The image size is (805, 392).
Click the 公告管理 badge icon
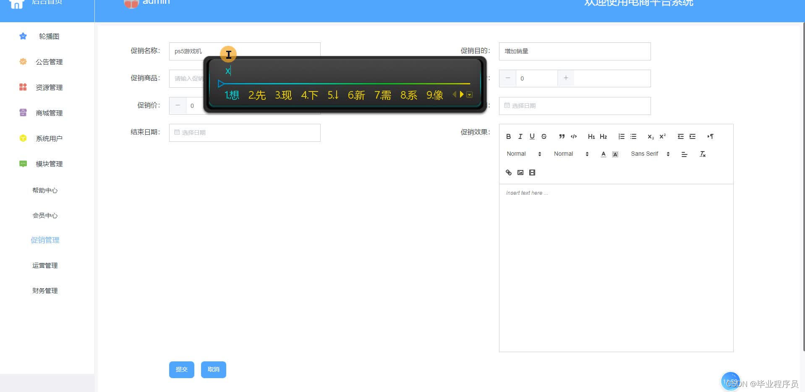click(23, 62)
